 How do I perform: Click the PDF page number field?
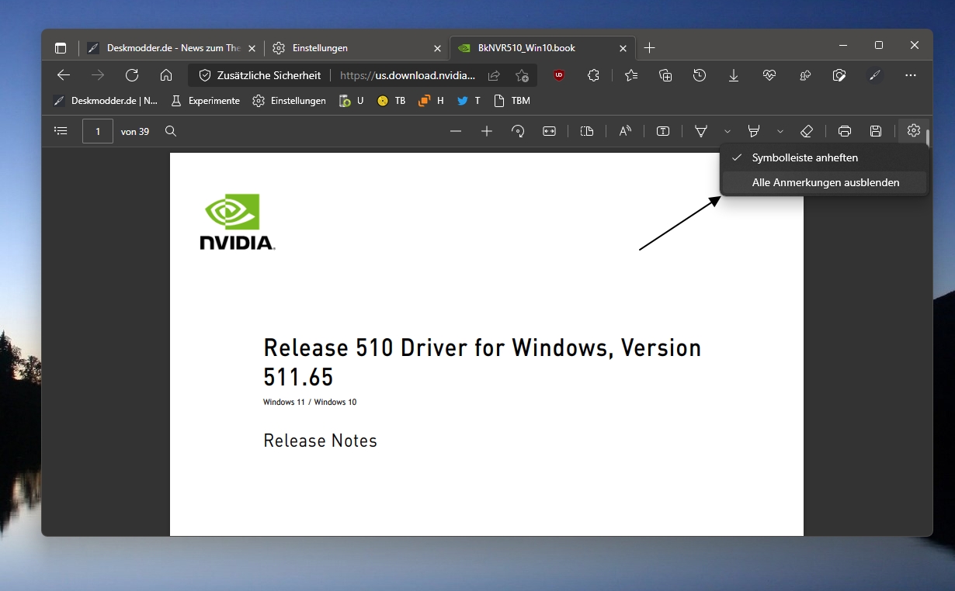click(98, 131)
